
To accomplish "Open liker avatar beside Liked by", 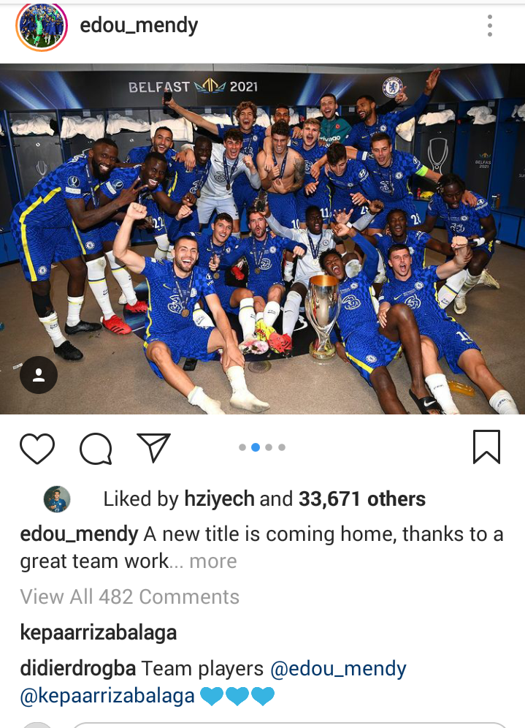I will click(x=57, y=499).
